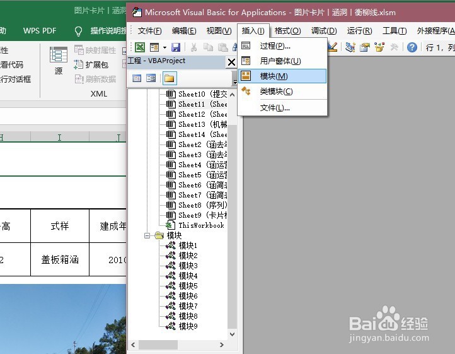Open Properties Window toolbar icon
The image size is (455, 354).
365,47
